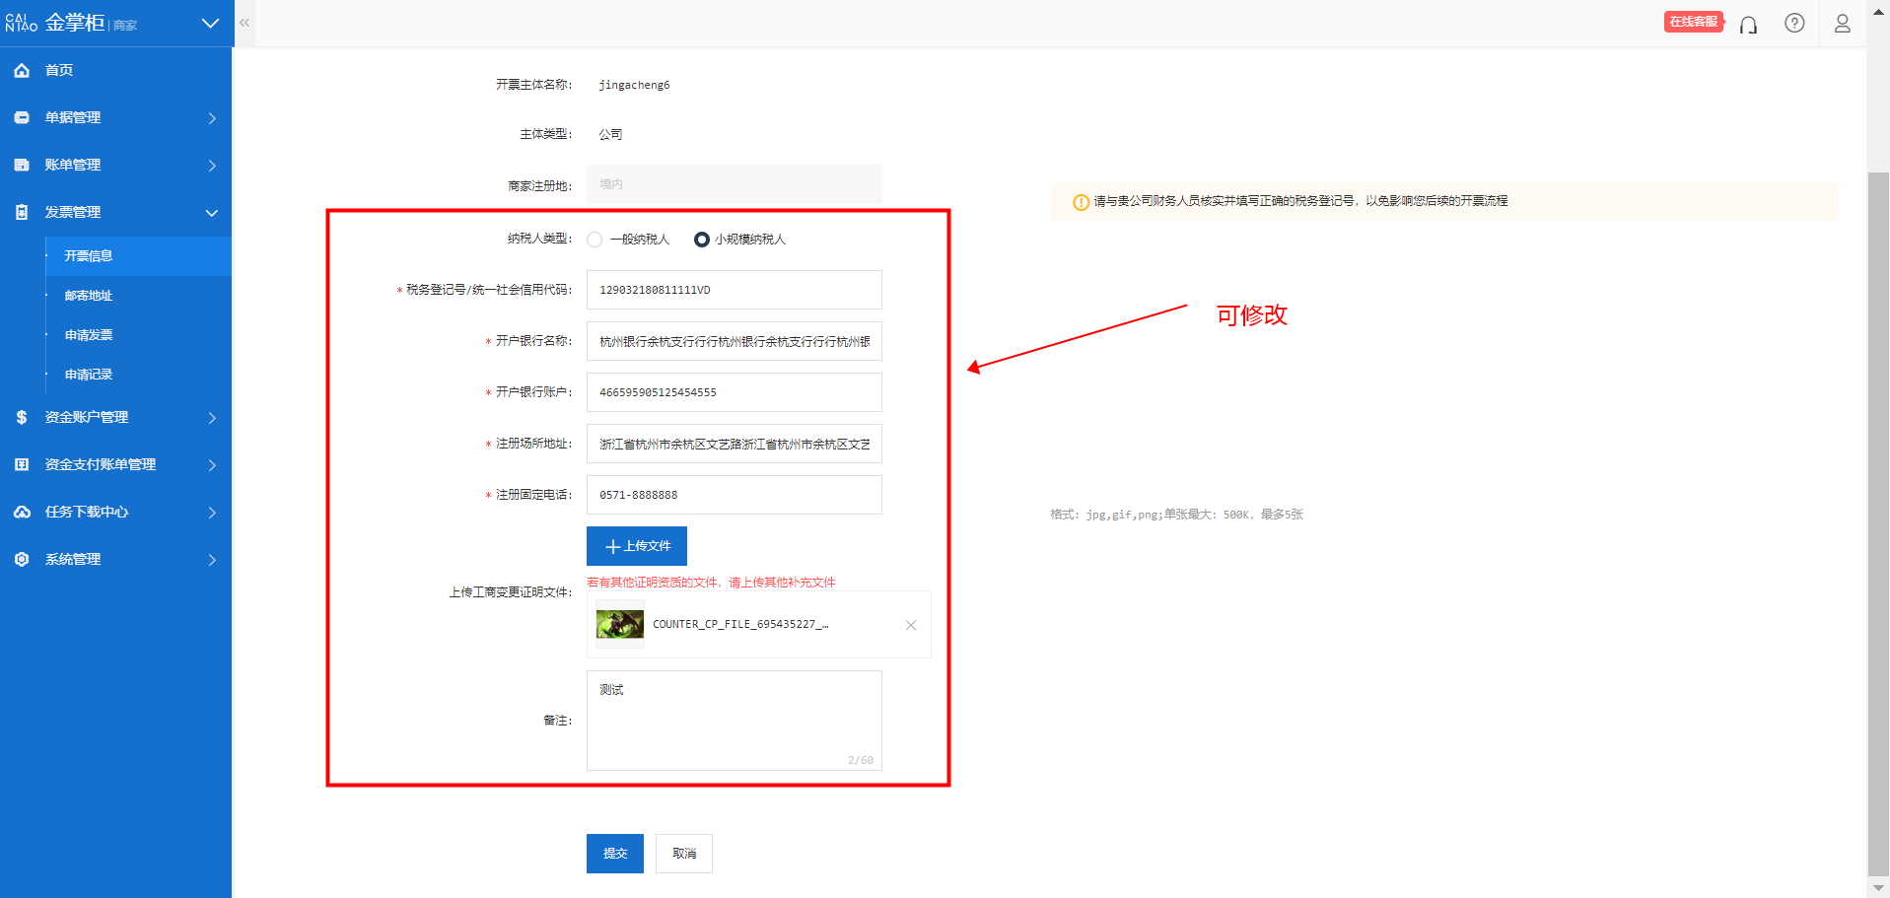1890x898 pixels.
Task: Open the help question mark icon
Action: click(x=1794, y=23)
